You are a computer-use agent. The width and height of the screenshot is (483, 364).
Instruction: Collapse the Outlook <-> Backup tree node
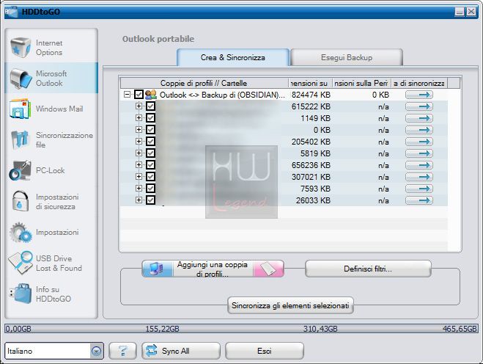[x=127, y=95]
